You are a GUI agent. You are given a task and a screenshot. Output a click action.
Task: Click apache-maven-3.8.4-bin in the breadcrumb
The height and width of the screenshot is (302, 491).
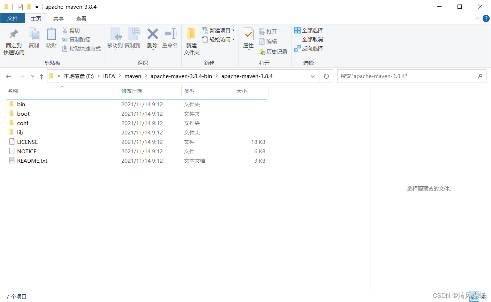click(181, 76)
